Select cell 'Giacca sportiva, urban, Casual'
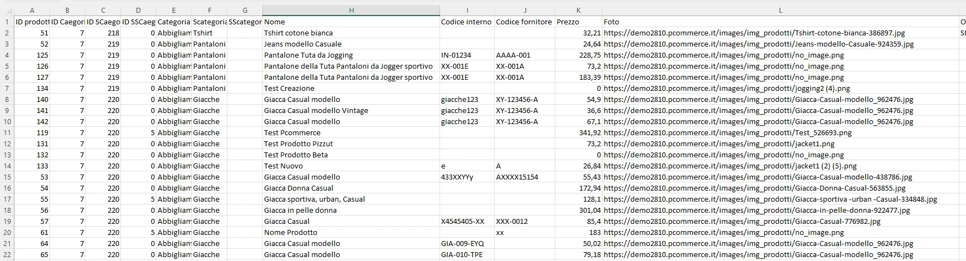Image resolution: width=966 pixels, height=261 pixels. [x=351, y=199]
